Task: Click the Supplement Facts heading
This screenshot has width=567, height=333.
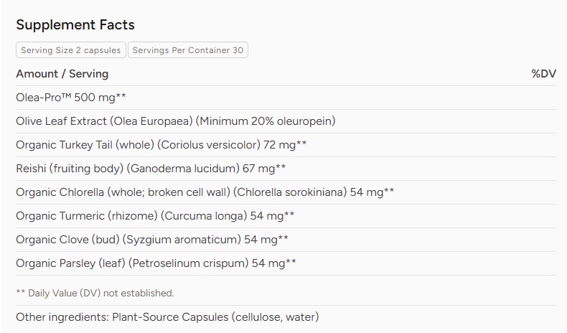Action: coord(75,25)
